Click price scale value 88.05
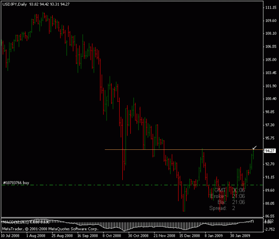 point(270,203)
